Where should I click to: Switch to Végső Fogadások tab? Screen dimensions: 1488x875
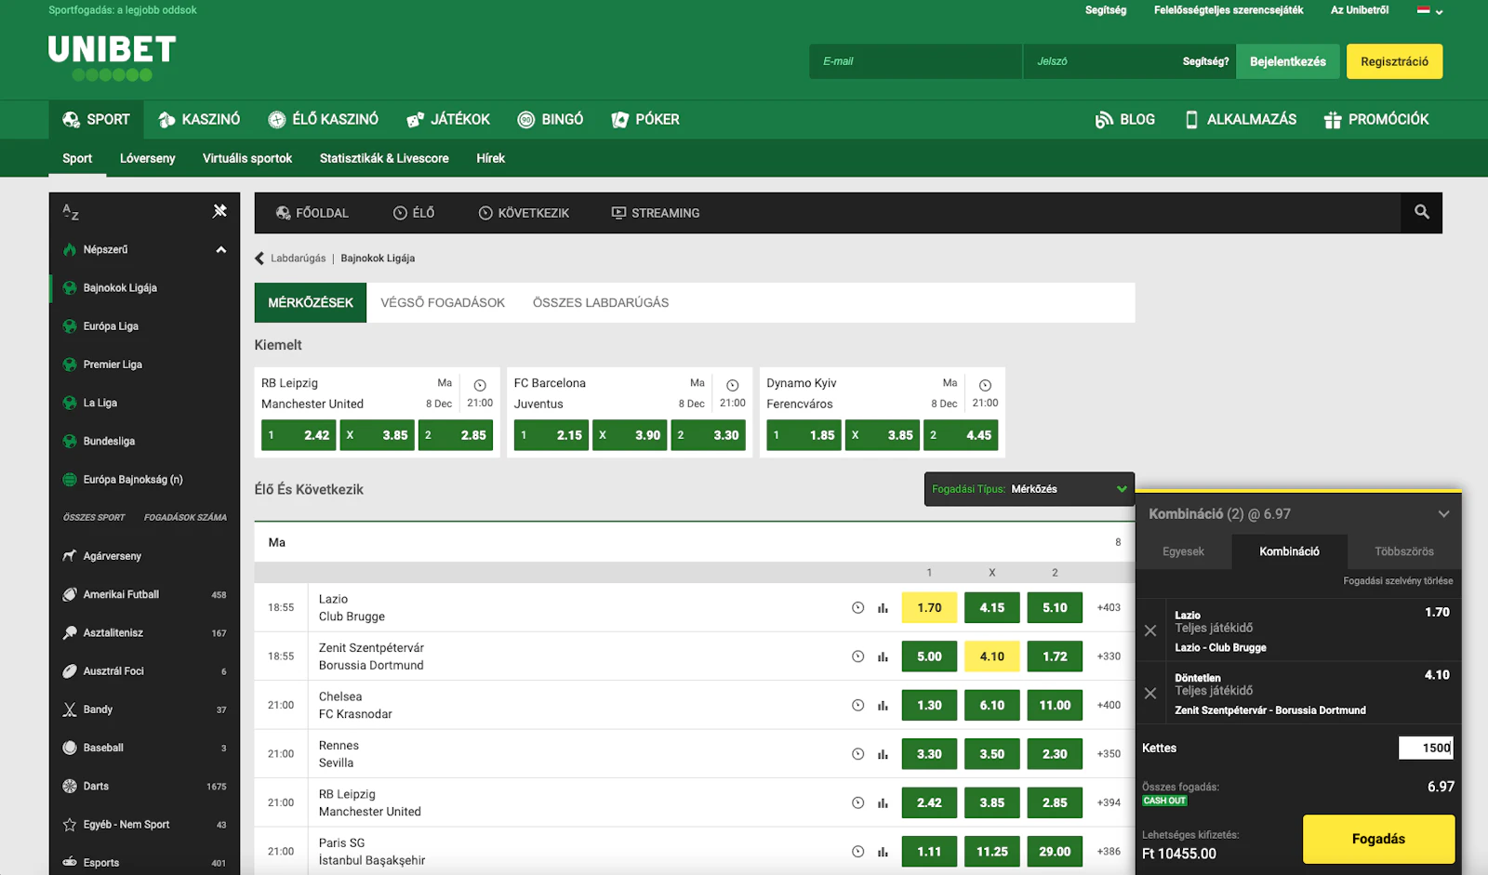tap(443, 303)
